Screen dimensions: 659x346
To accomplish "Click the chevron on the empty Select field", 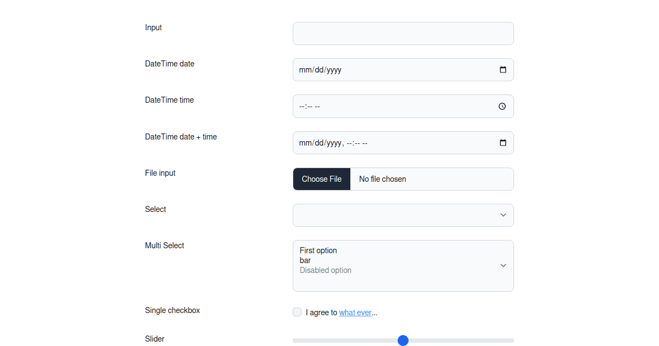I will pyautogui.click(x=503, y=215).
